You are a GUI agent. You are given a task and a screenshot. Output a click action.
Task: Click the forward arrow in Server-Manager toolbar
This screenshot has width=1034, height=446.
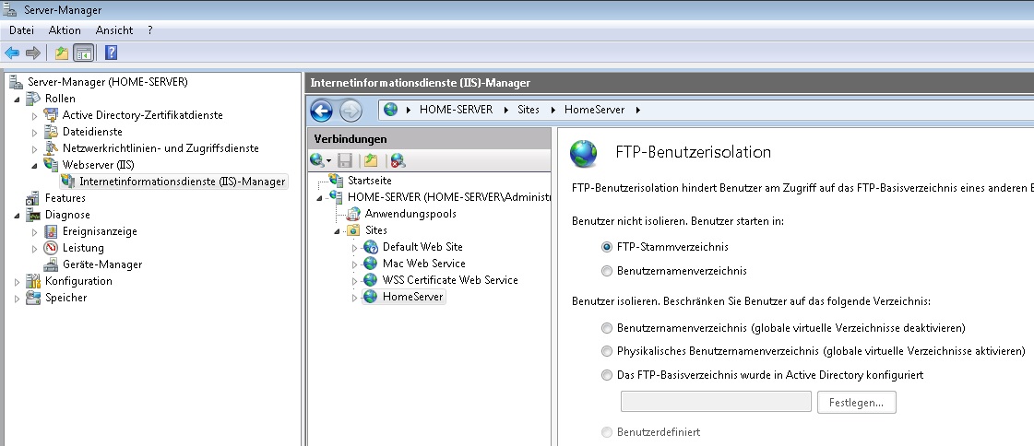(33, 53)
